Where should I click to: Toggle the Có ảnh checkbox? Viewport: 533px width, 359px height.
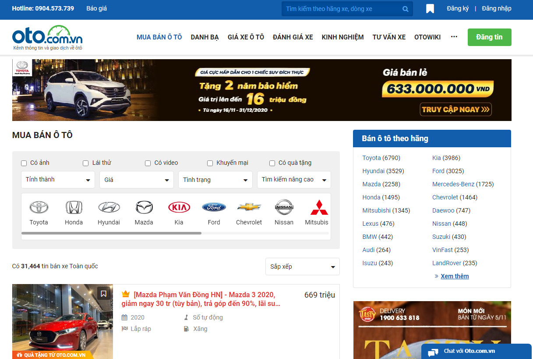24,163
